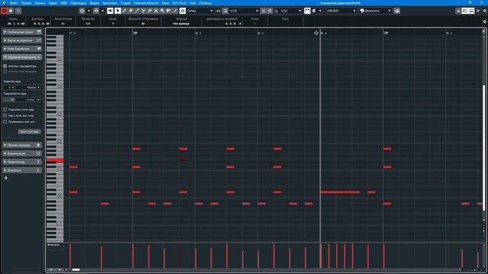
Task: Open the Hub menu
Action: pyautogui.click(x=193, y=3)
